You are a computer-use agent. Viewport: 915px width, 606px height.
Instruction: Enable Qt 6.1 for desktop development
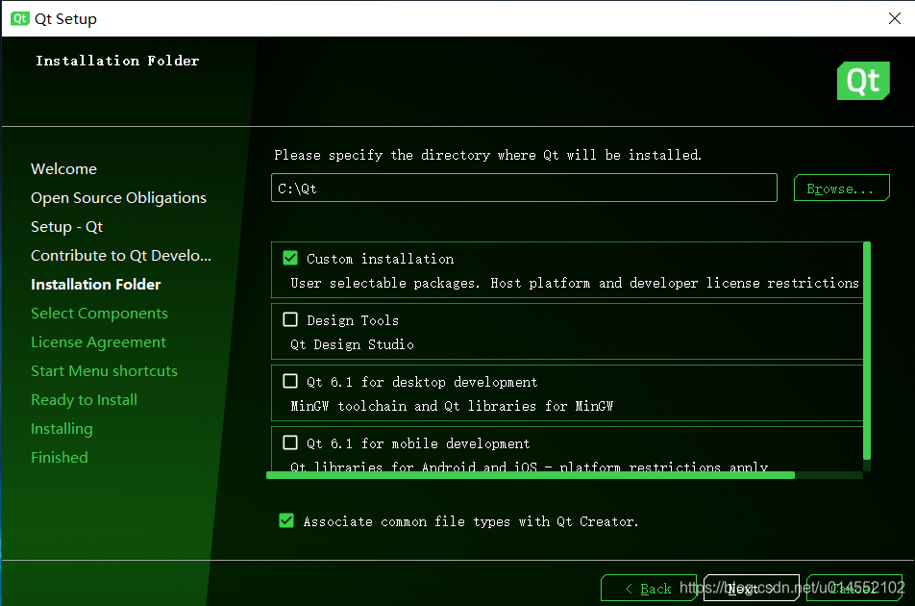(x=290, y=381)
